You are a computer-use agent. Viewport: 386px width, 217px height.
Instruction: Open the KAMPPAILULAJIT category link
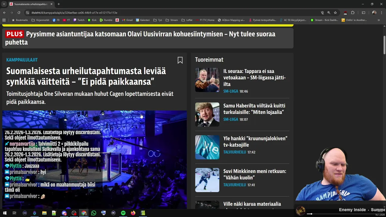click(x=22, y=60)
